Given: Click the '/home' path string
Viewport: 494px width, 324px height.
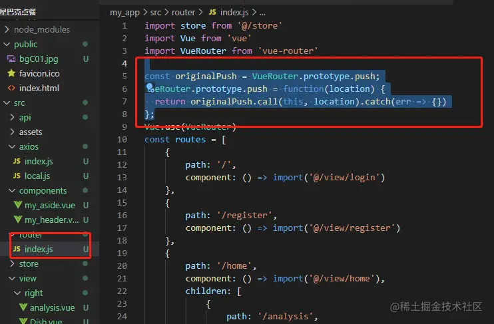Looking at the screenshot, I should pos(234,266).
